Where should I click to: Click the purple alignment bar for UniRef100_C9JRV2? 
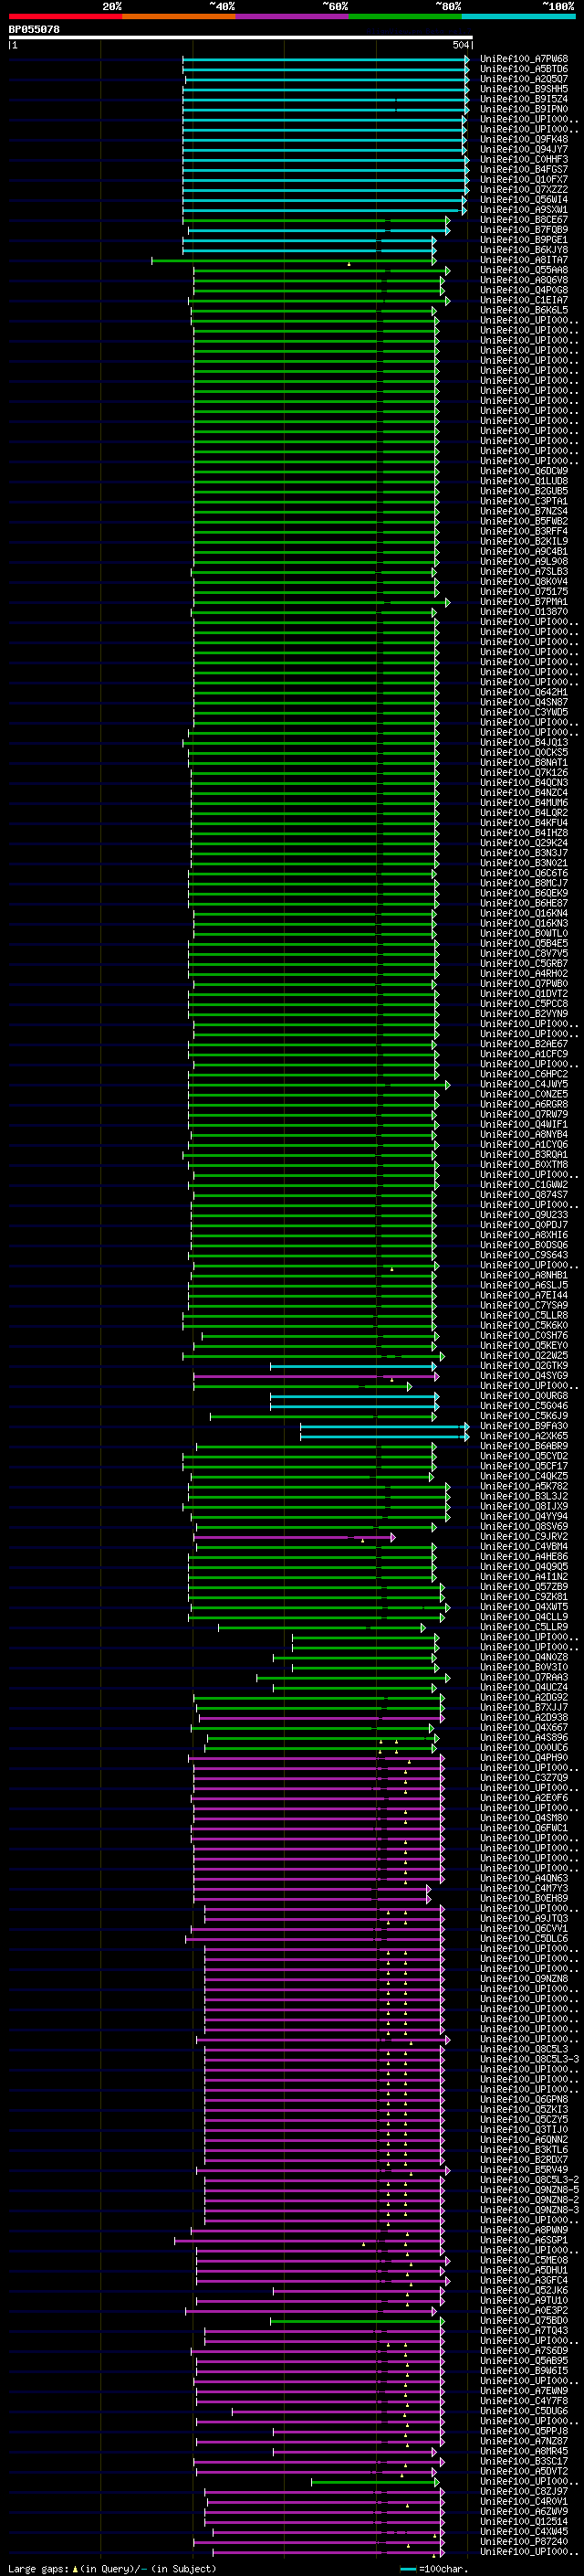coord(296,1536)
